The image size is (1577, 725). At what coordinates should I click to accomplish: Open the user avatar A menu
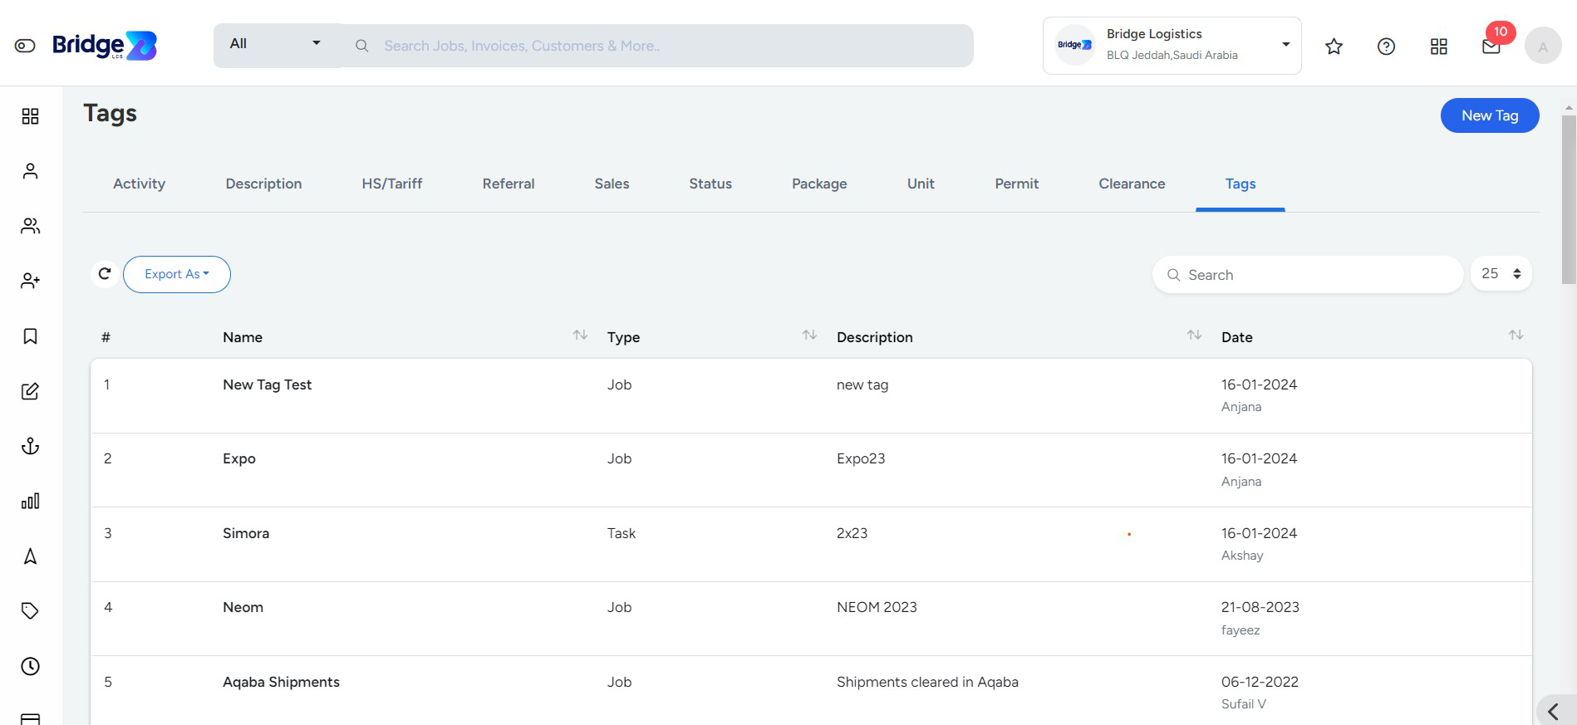(x=1543, y=46)
